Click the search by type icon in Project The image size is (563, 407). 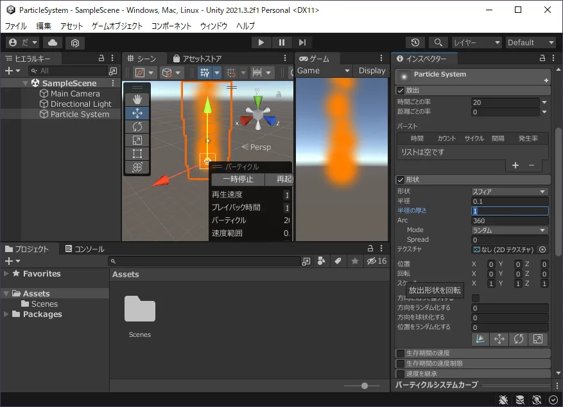322,261
